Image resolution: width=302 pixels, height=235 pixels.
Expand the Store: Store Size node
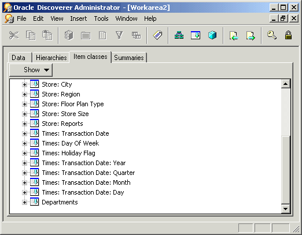[x=24, y=114]
